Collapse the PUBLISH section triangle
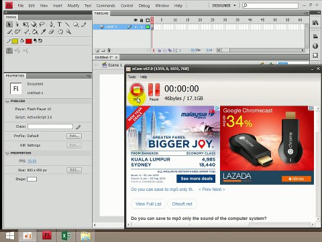The height and width of the screenshot is (242, 322). [7, 102]
